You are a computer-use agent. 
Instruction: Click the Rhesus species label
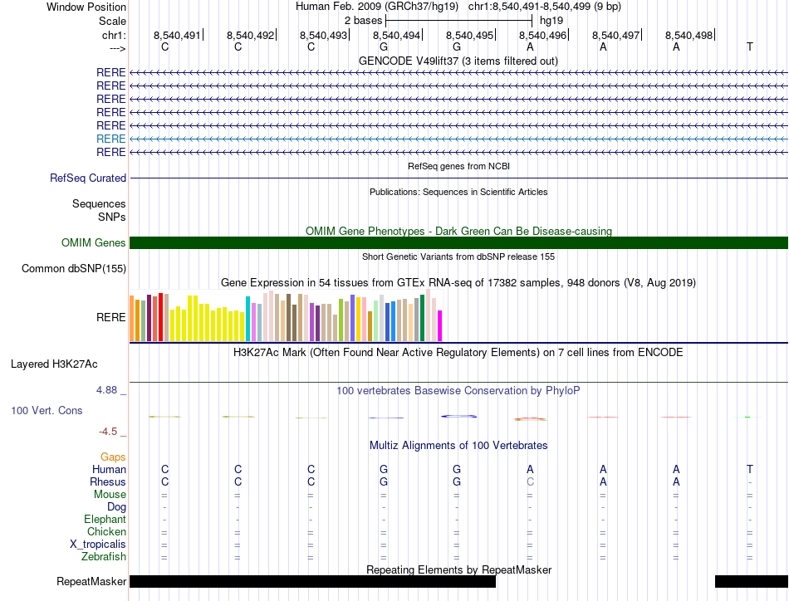tap(108, 481)
